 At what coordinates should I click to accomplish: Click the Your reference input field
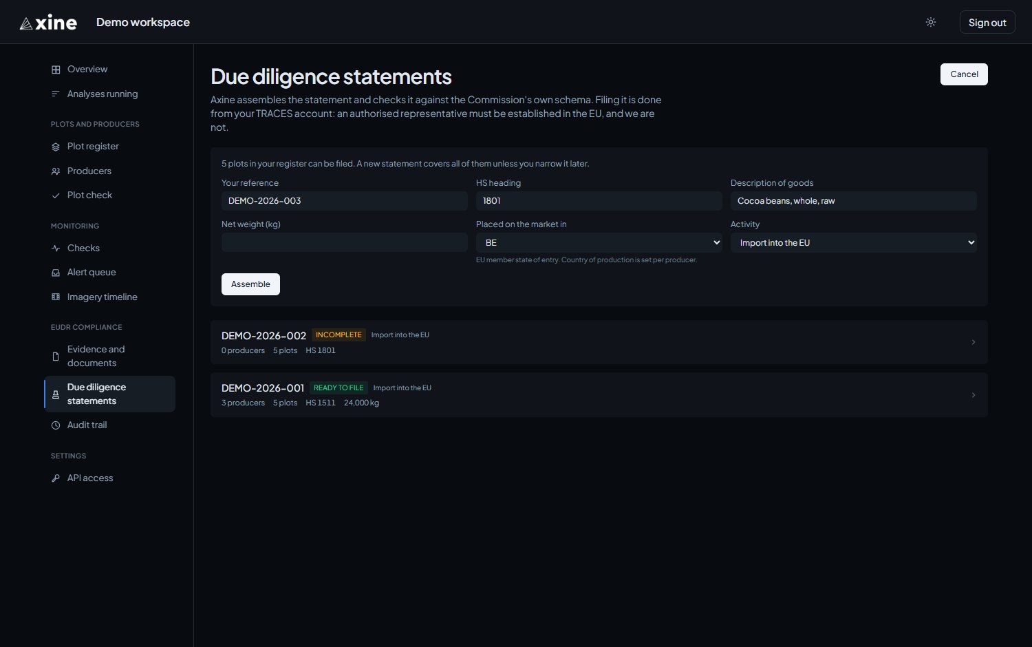point(345,201)
